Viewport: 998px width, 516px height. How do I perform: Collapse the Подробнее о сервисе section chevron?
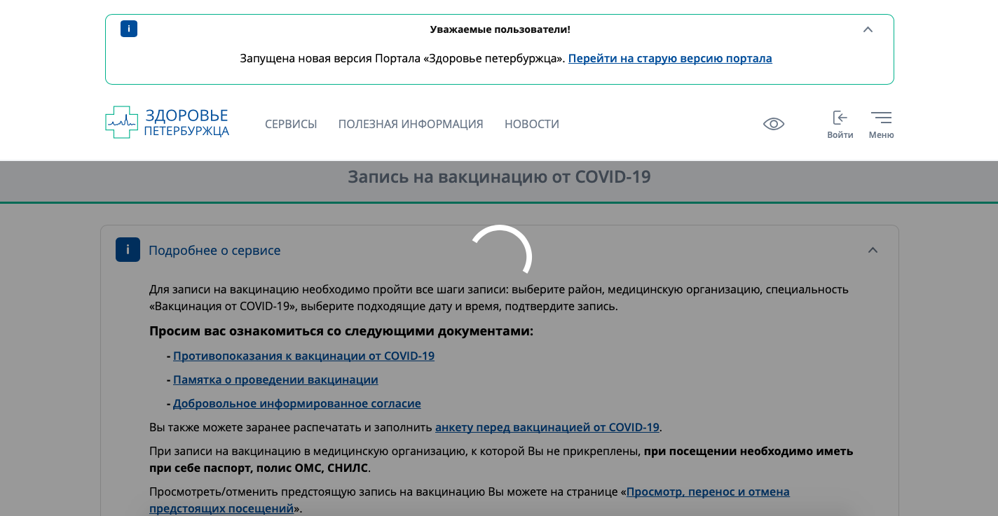coord(873,250)
